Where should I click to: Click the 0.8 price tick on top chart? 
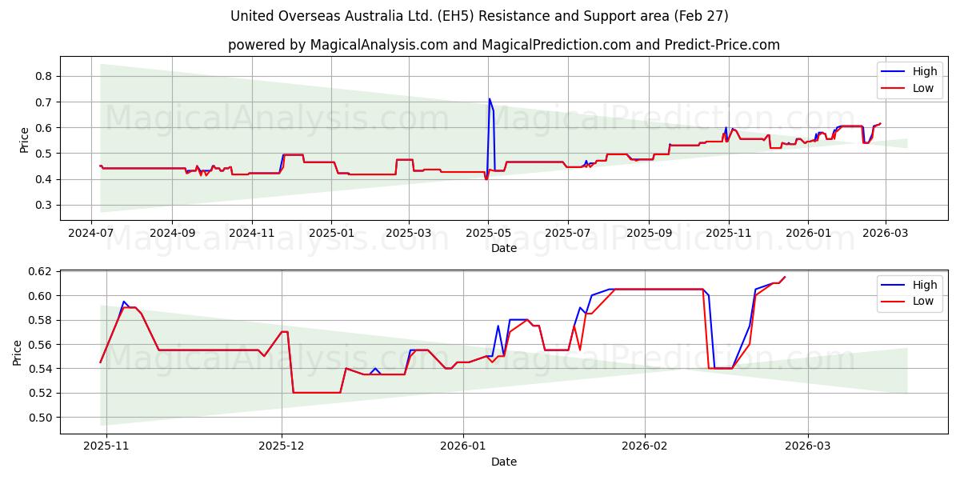[x=45, y=76]
